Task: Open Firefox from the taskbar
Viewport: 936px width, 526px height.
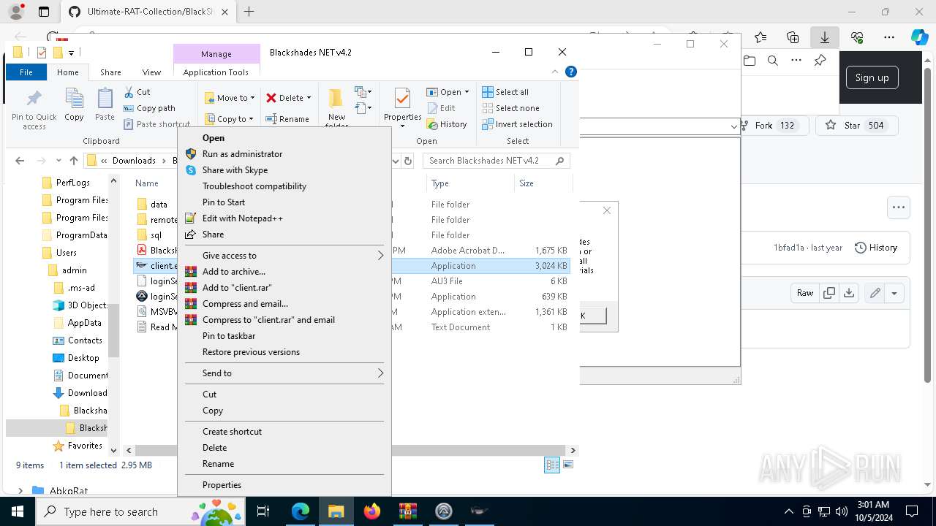Action: (372, 511)
